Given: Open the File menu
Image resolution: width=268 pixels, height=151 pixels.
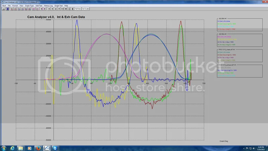Looking at the screenshot, I should (x=9, y=6).
